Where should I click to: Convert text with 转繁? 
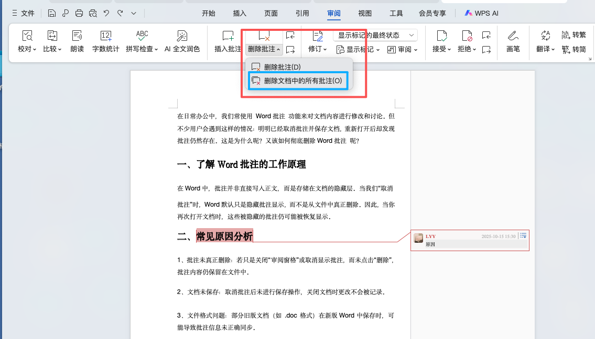574,35
